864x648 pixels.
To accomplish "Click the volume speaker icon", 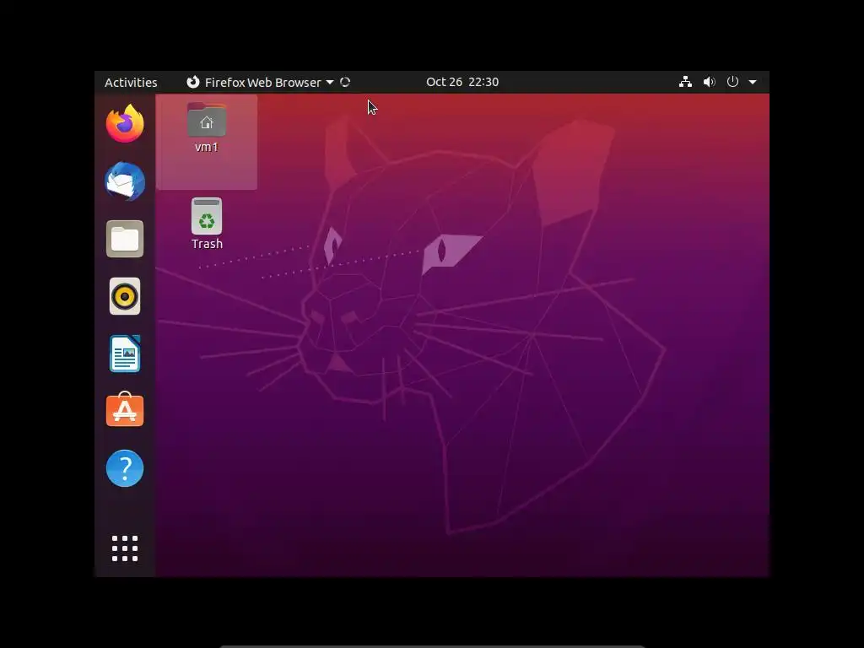I will click(x=709, y=82).
